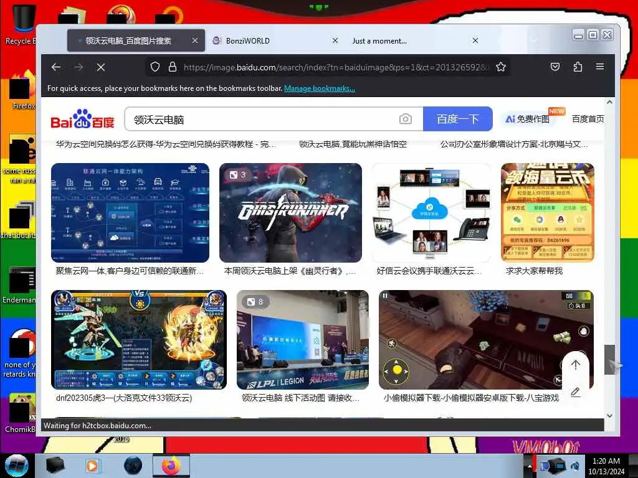Open the cloud video conferencing thumbnail
Image resolution: width=638 pixels, height=478 pixels.
point(431,213)
